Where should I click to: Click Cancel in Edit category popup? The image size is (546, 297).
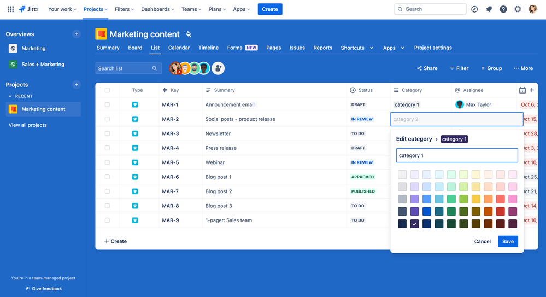[x=482, y=241]
